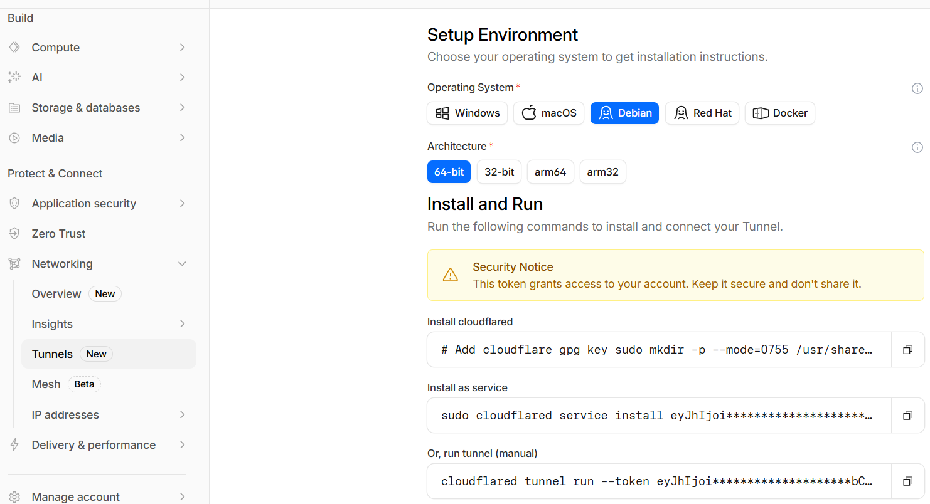Copy the run tunnel manual command
Image resolution: width=930 pixels, height=504 pixels.
907,481
